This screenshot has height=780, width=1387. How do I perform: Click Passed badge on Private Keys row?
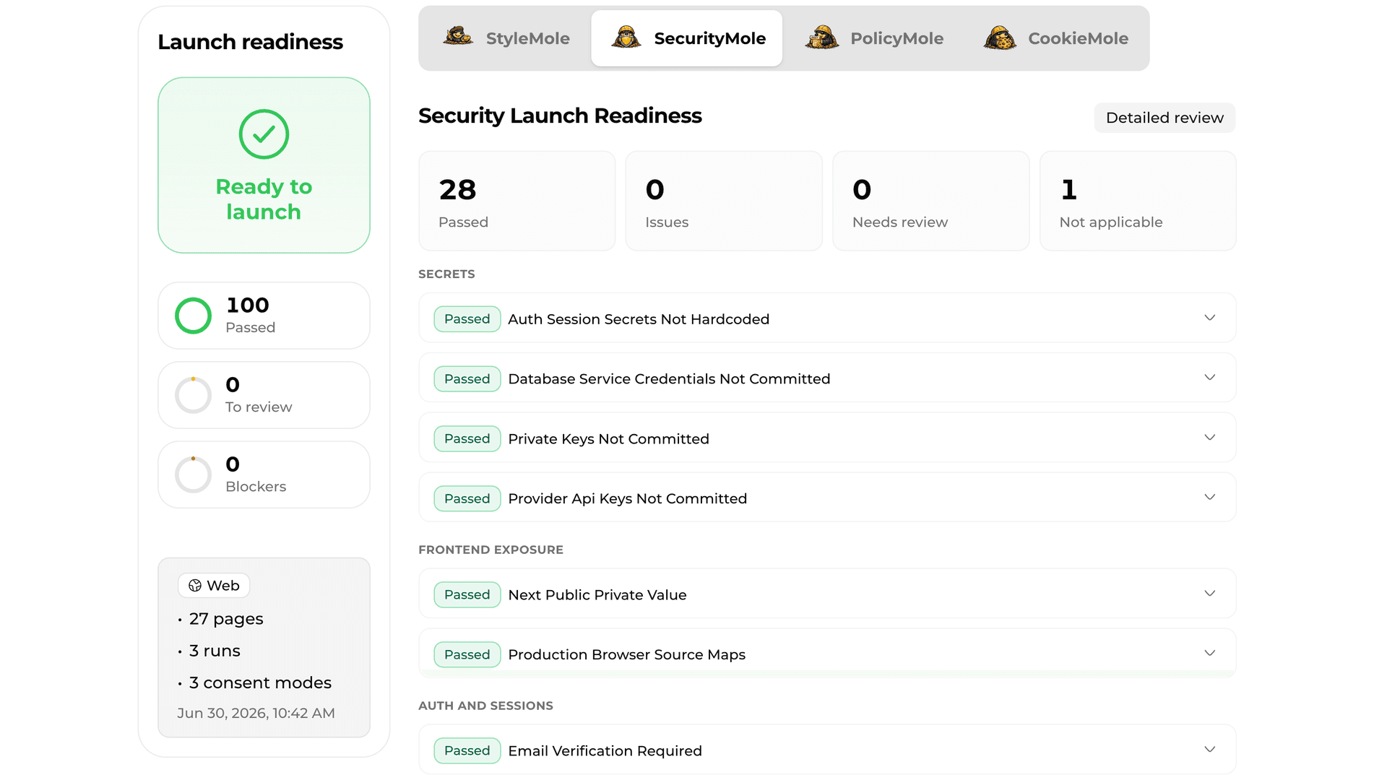point(467,439)
